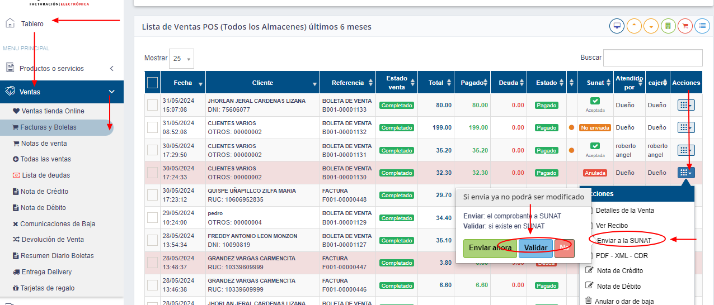The width and height of the screenshot is (714, 305).
Task: Click the monitor icon in the list header
Action: click(x=617, y=26)
